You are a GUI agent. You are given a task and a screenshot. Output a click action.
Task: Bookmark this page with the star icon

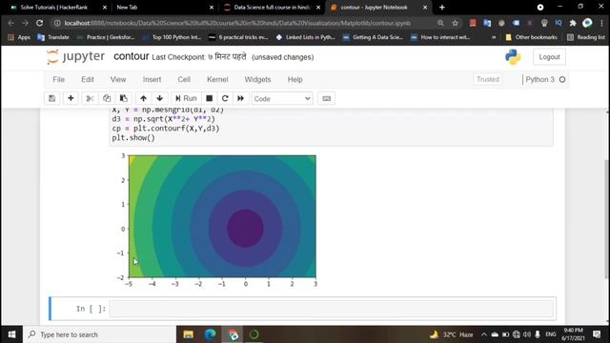(x=456, y=23)
